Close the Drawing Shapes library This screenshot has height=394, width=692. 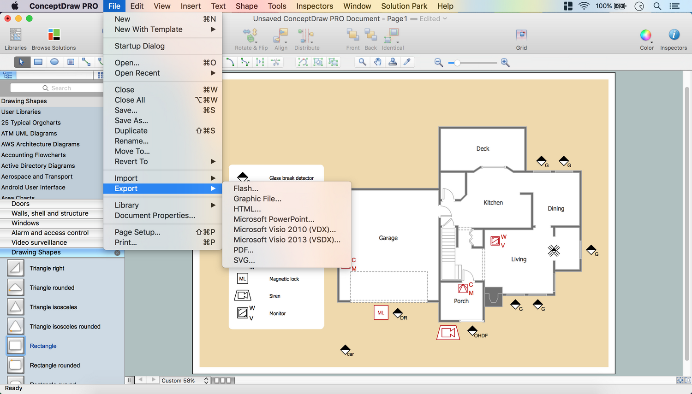117,253
